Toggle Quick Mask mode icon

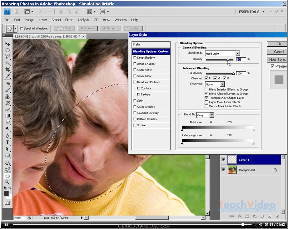pyautogui.click(x=8, y=203)
